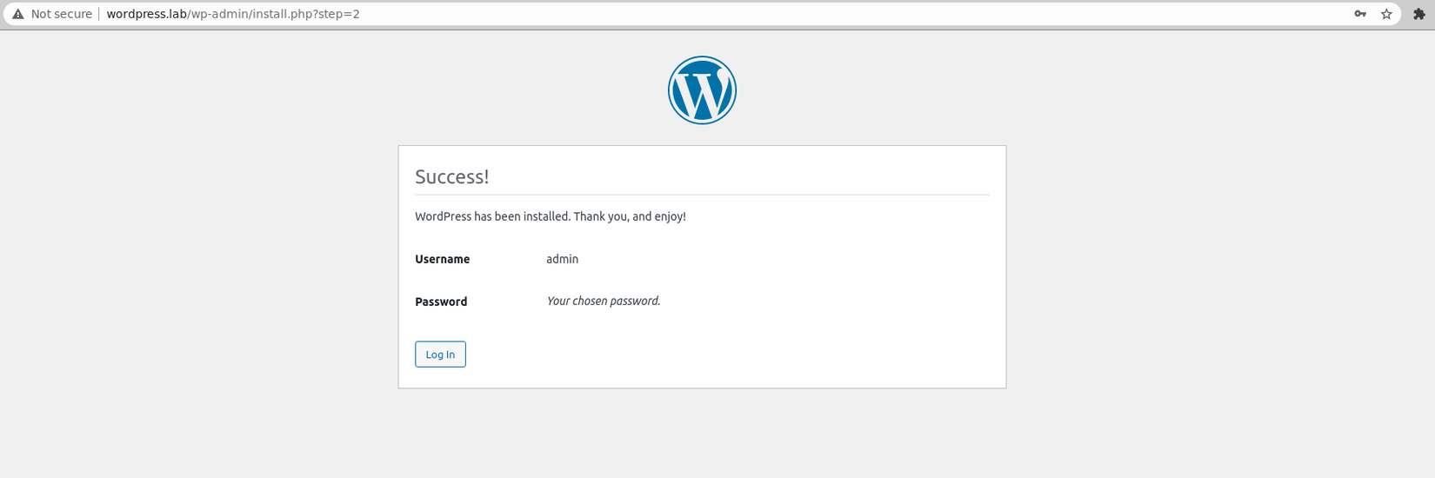Open the Extensions puzzle piece icon
The height and width of the screenshot is (478, 1435).
pyautogui.click(x=1419, y=14)
